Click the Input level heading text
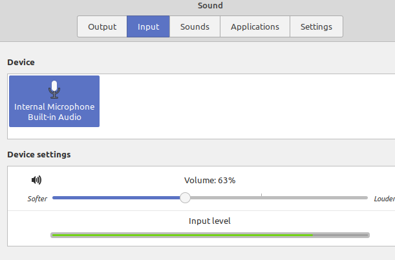The image size is (395, 260). [209, 221]
